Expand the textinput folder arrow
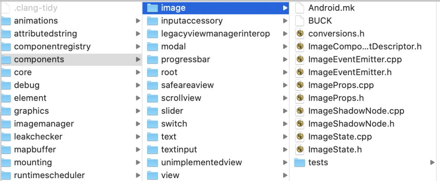 (x=285, y=149)
